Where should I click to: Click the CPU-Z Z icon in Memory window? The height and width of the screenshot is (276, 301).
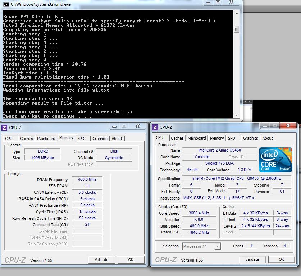click(x=4, y=127)
